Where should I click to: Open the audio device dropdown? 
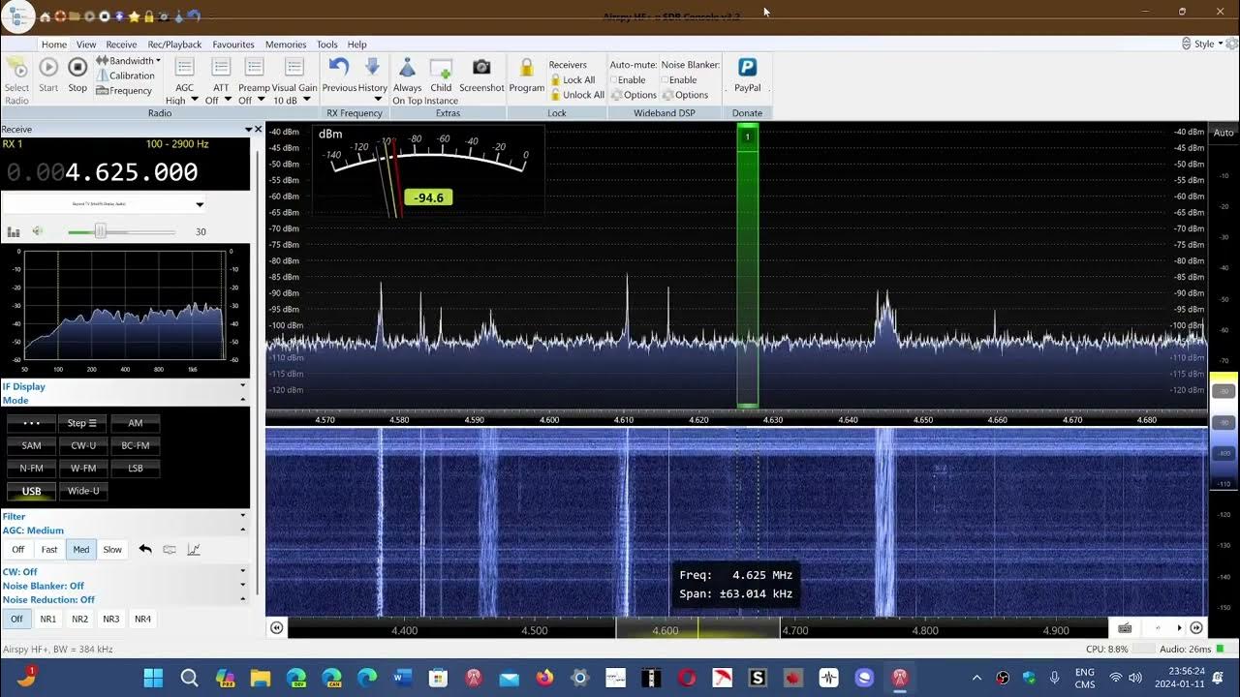click(105, 204)
